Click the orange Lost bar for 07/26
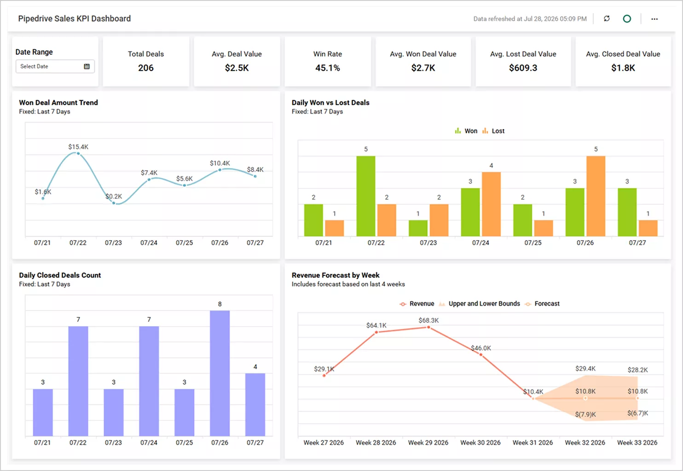This screenshot has height=471, width=683. tap(596, 196)
